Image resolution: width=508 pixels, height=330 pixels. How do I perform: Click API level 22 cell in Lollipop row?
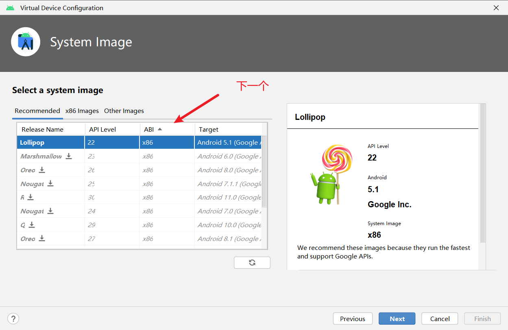point(112,142)
